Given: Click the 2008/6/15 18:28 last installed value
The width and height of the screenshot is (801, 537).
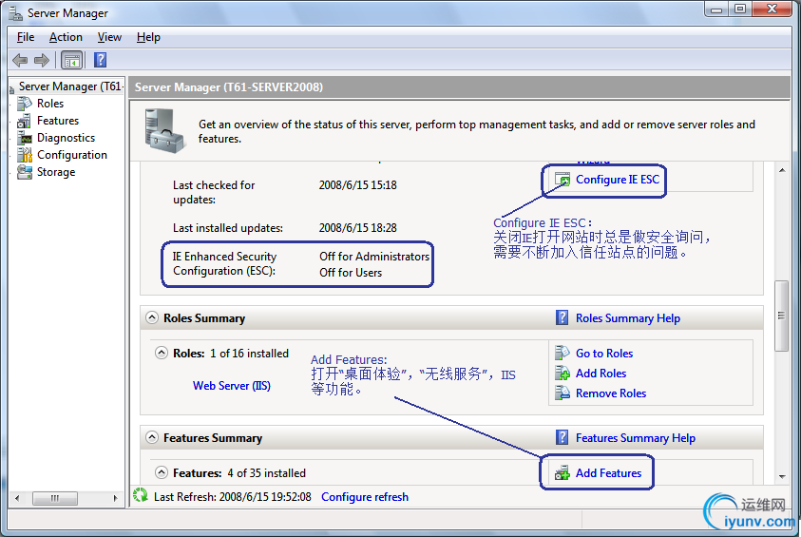Looking at the screenshot, I should tap(357, 228).
